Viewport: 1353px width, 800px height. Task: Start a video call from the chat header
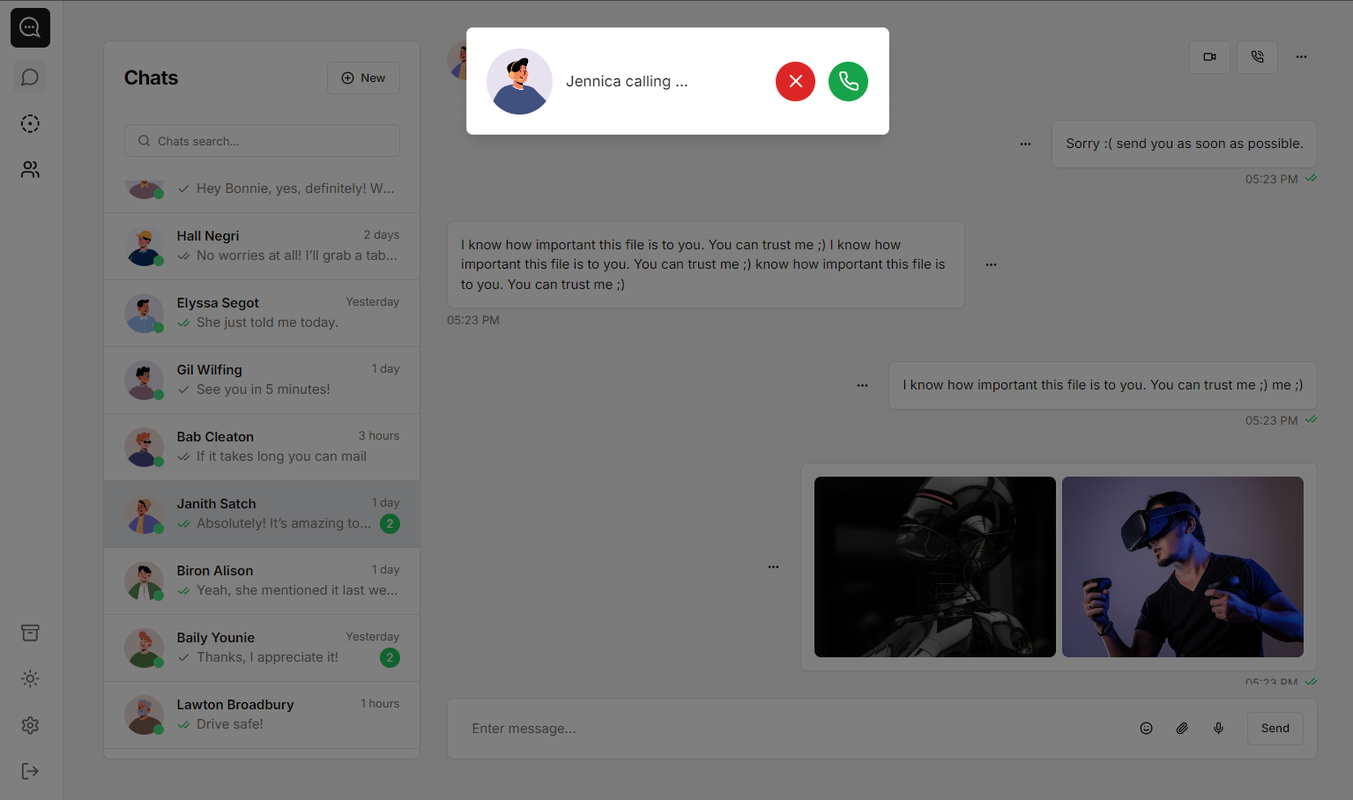pos(1209,56)
